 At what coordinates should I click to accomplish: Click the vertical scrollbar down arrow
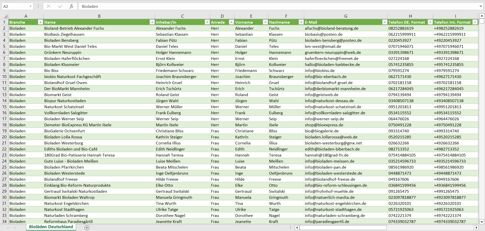(482, 222)
